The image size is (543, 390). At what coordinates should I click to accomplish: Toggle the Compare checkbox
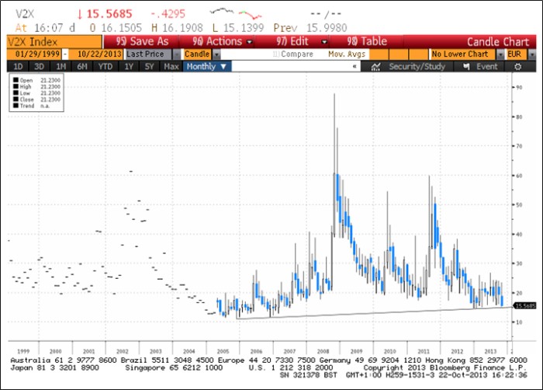click(276, 54)
